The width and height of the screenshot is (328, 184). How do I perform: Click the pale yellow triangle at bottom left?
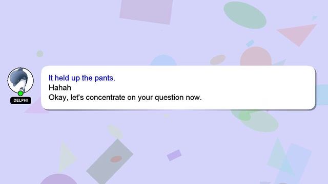(67, 157)
